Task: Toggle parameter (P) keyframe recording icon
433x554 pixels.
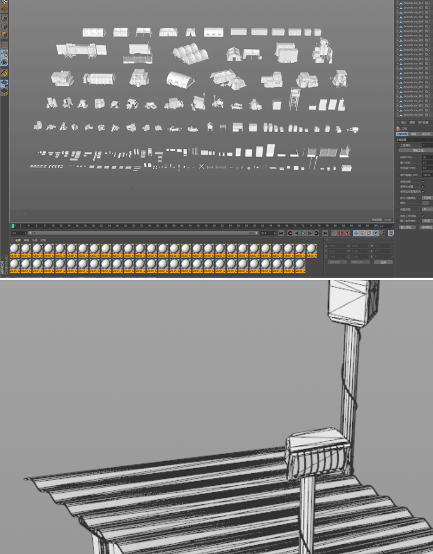Action: [375, 233]
